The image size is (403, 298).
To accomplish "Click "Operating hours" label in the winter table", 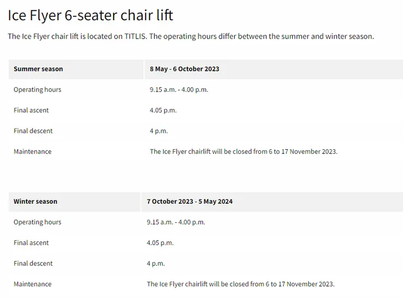I will pyautogui.click(x=37, y=222).
